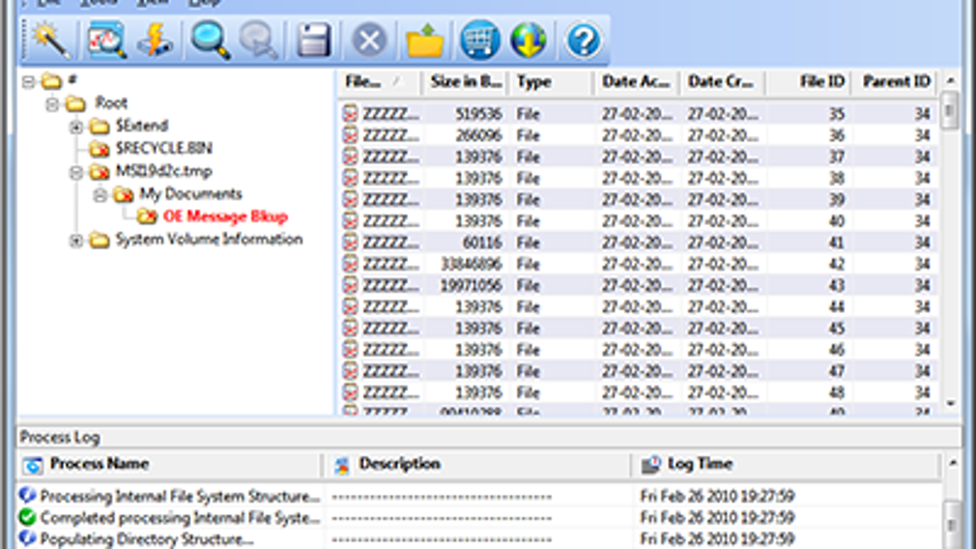Viewport: 976px width, 549px height.
Task: Collapse the # top-level tree node
Action: coord(30,81)
